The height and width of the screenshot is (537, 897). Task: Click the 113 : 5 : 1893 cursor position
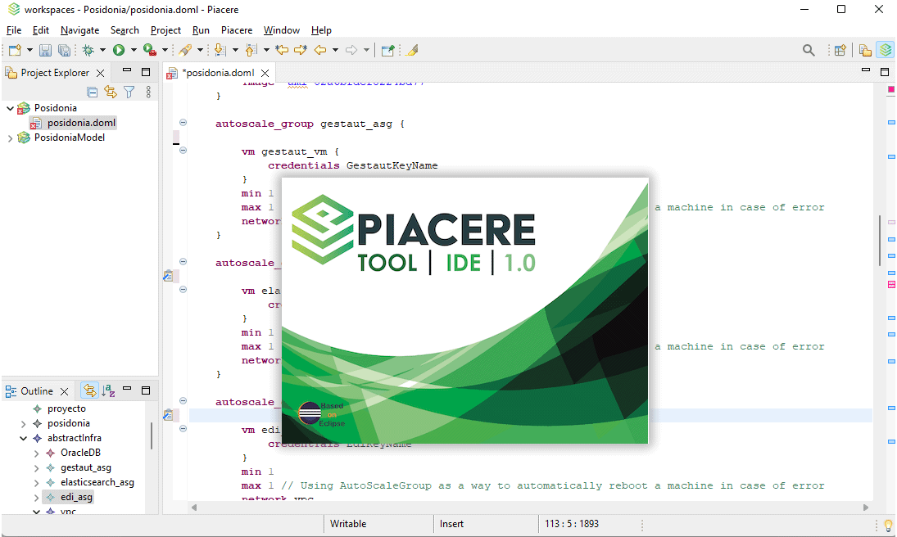click(x=572, y=524)
